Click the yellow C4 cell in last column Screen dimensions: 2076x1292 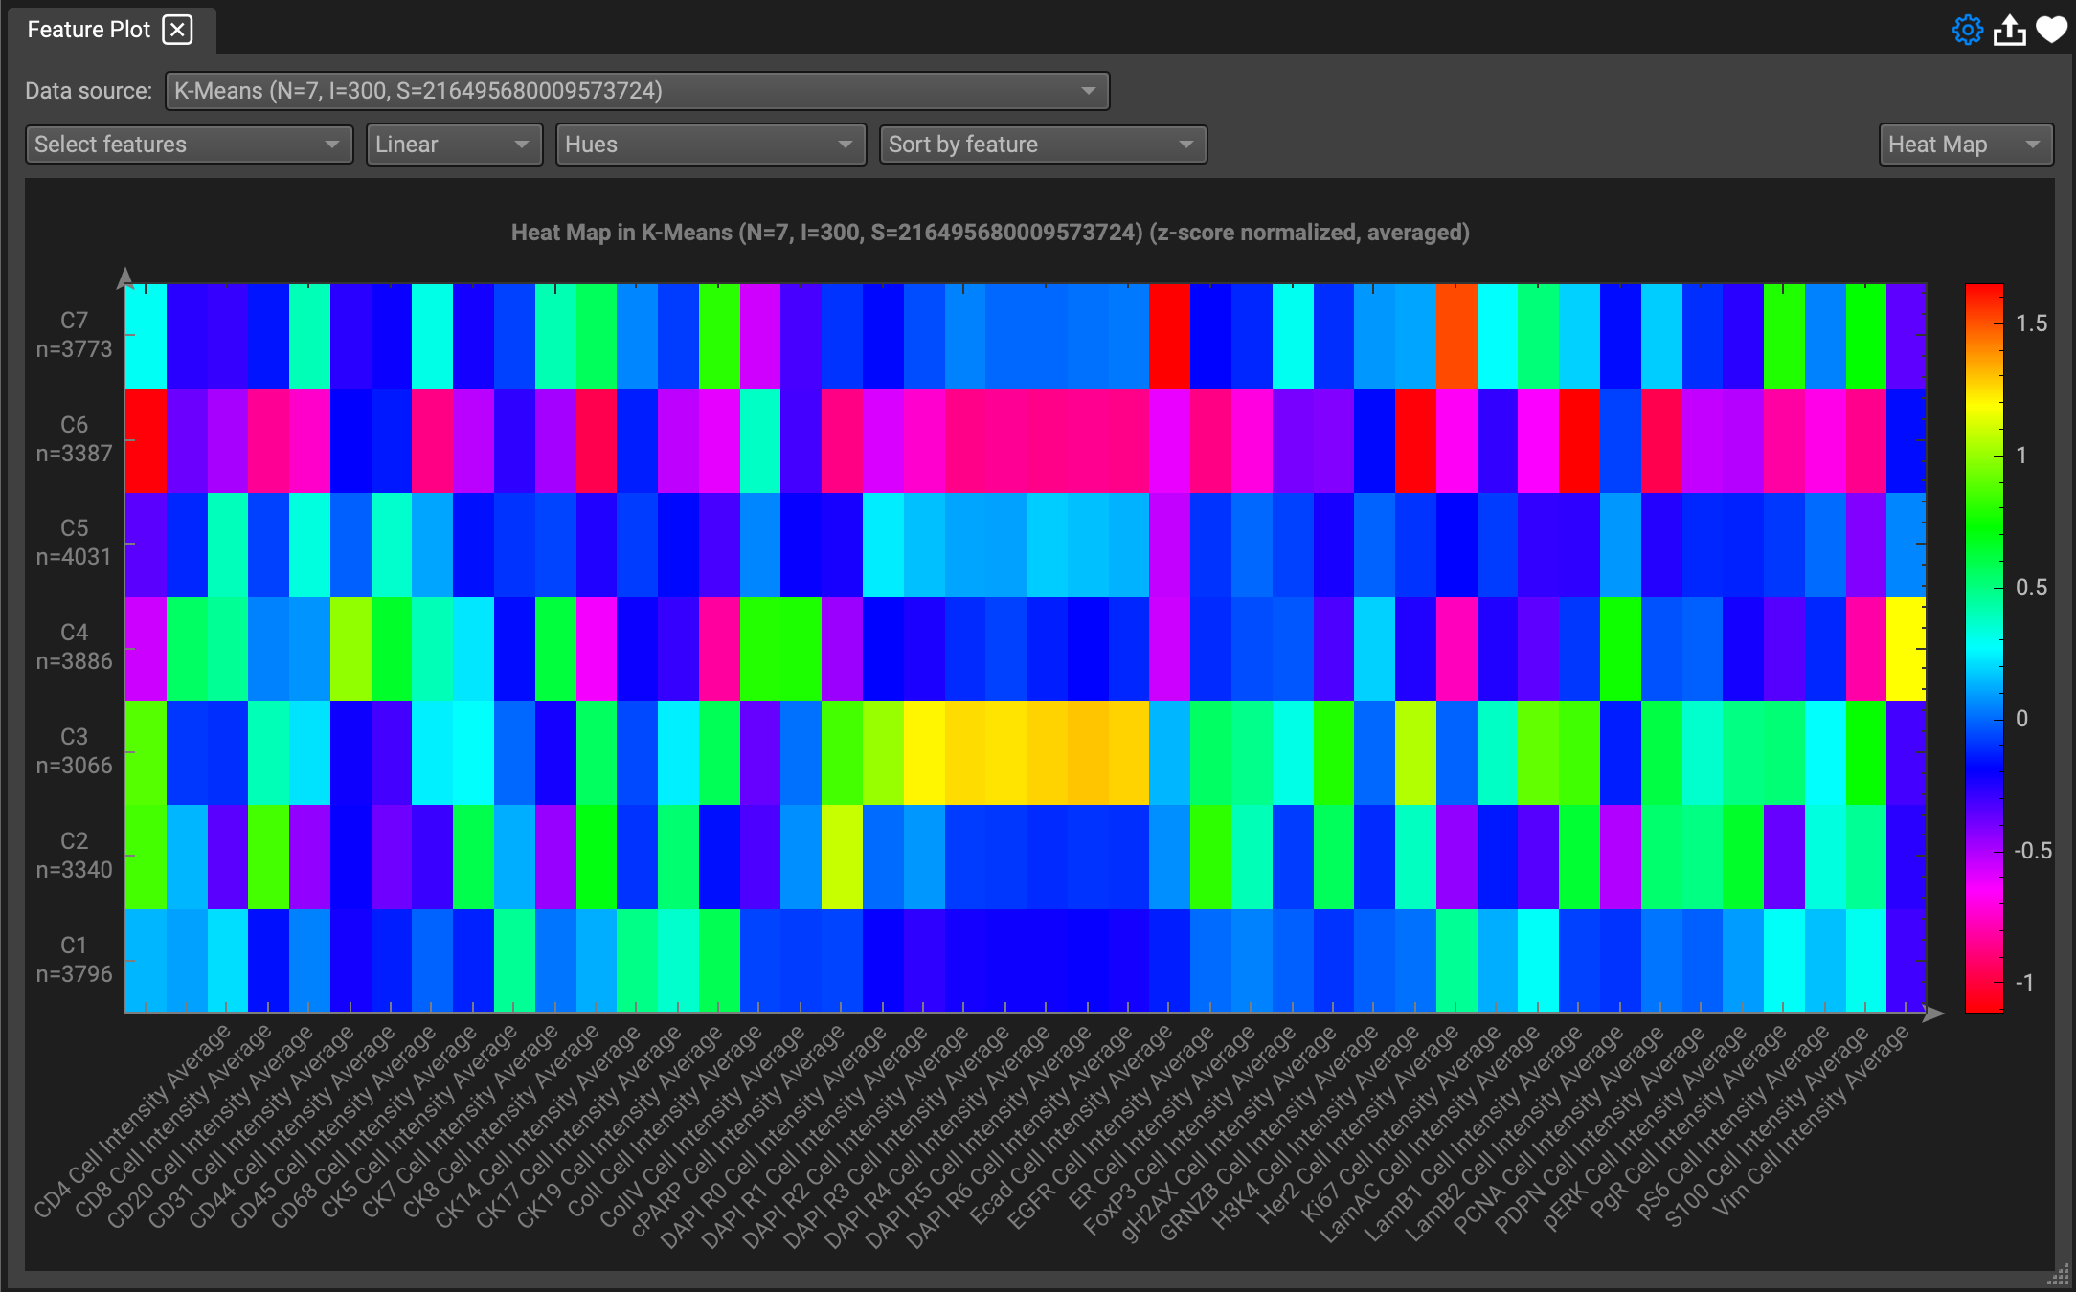[x=1906, y=649]
